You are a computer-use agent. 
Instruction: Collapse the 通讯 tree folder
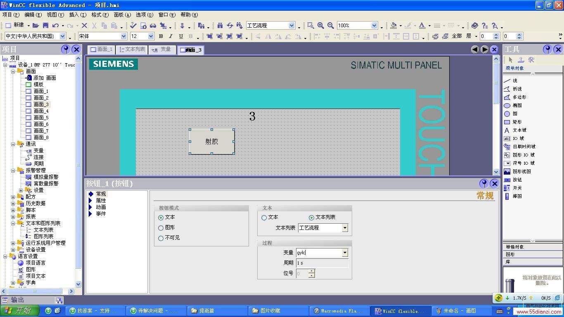13,144
